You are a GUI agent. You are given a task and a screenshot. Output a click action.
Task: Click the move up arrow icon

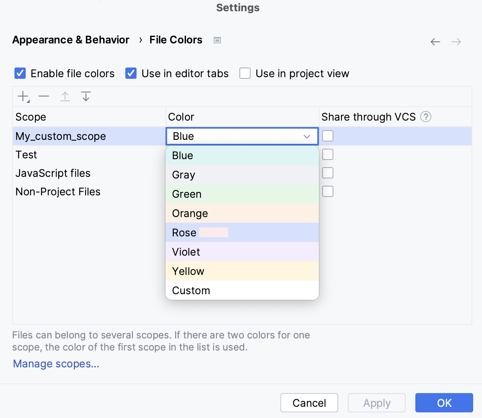(x=65, y=96)
